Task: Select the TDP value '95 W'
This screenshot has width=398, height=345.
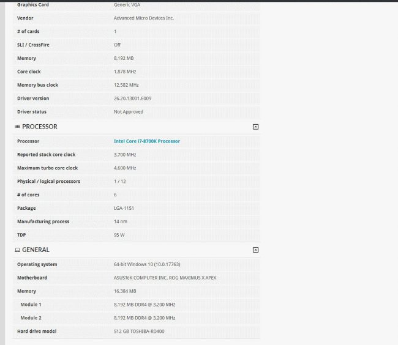Action: [119, 235]
